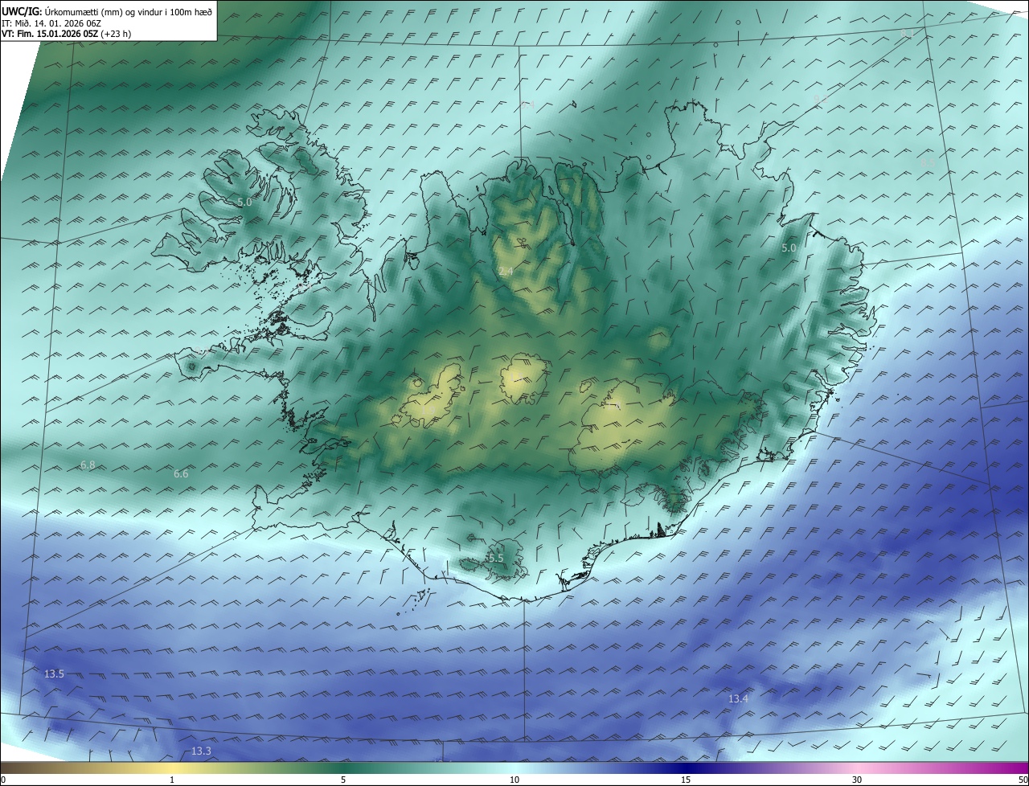Click the colorbar tick label 10
The height and width of the screenshot is (786, 1029).
[x=514, y=780]
